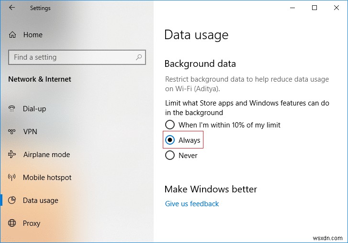Select the Never radio button
Image resolution: width=348 pixels, height=243 pixels.
point(169,156)
